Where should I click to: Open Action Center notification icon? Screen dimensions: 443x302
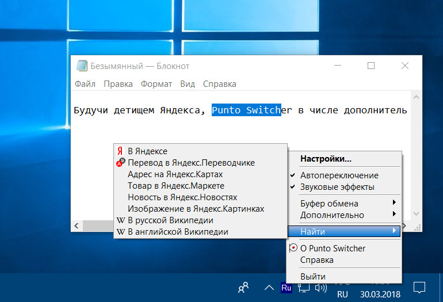coord(419,288)
